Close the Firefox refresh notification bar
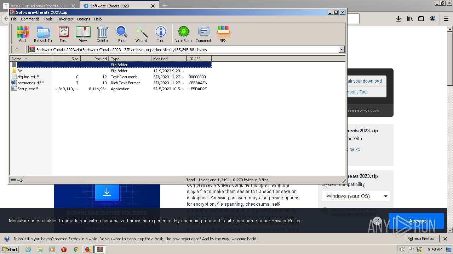This screenshot has width=453, height=254. coord(446,238)
